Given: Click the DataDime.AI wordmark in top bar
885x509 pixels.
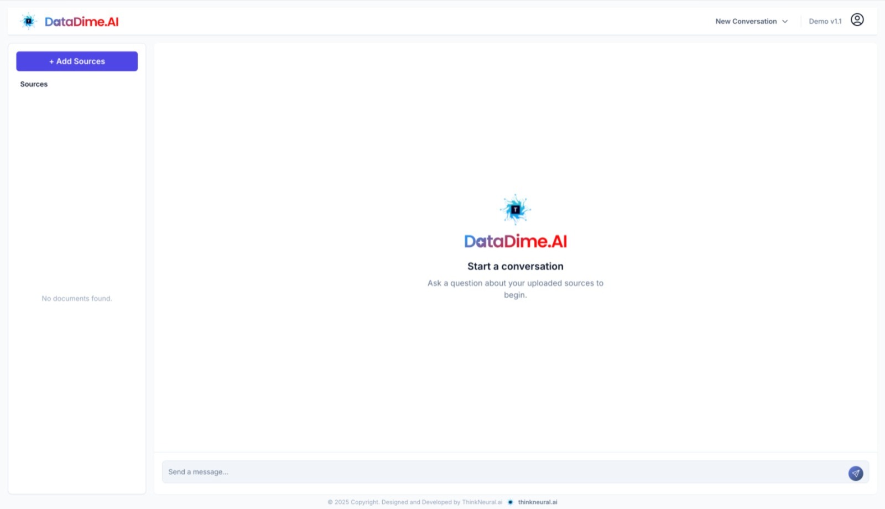Looking at the screenshot, I should click(x=81, y=22).
